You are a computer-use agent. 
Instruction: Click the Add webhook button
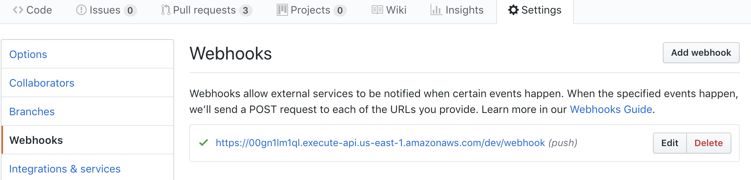point(701,53)
